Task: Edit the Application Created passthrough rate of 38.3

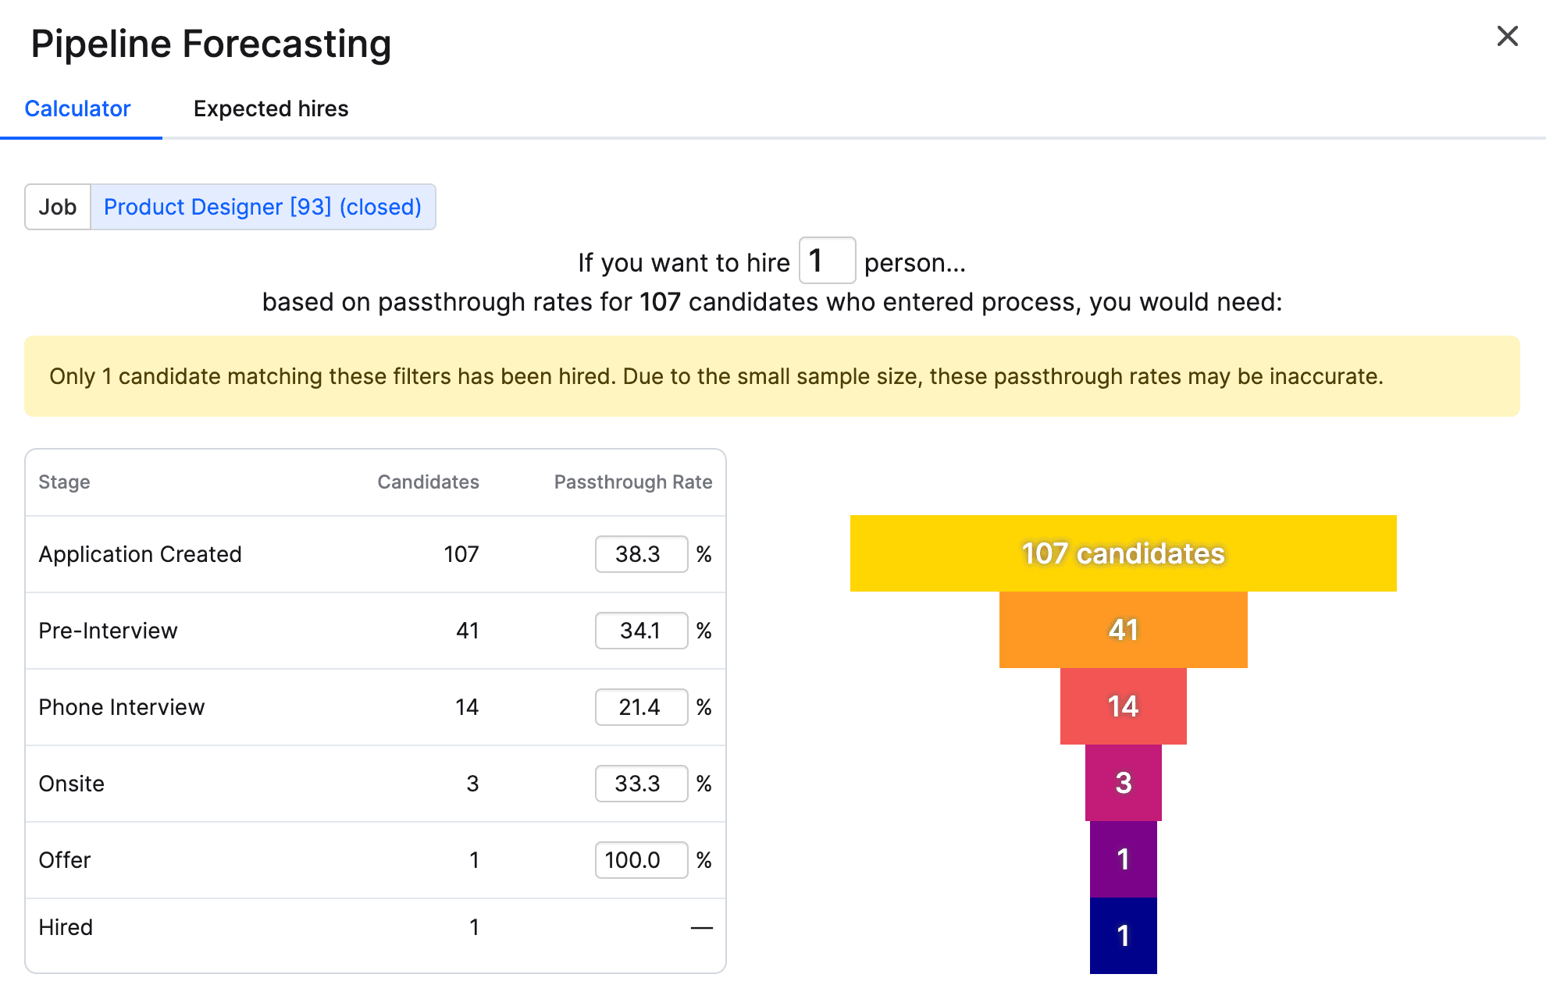Action: coord(641,554)
